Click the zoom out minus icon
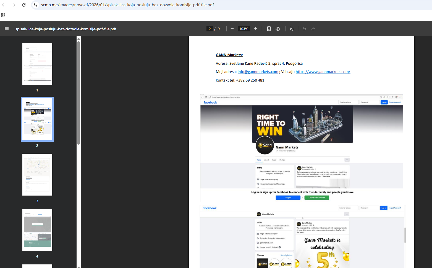 click(x=232, y=29)
